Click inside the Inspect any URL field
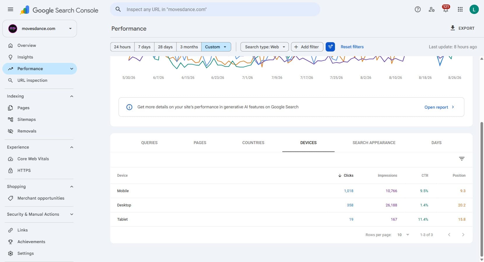 click(215, 9)
